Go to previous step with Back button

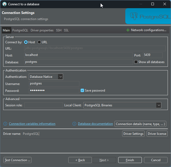point(80,160)
